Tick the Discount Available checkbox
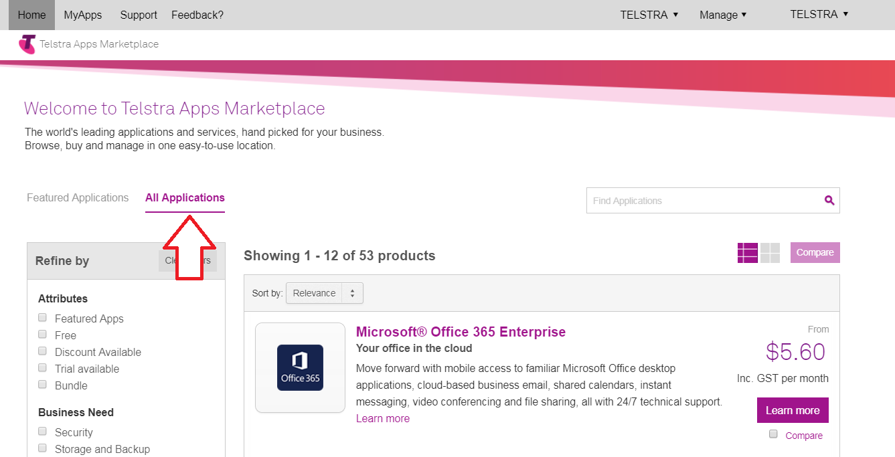This screenshot has width=895, height=457. click(43, 351)
